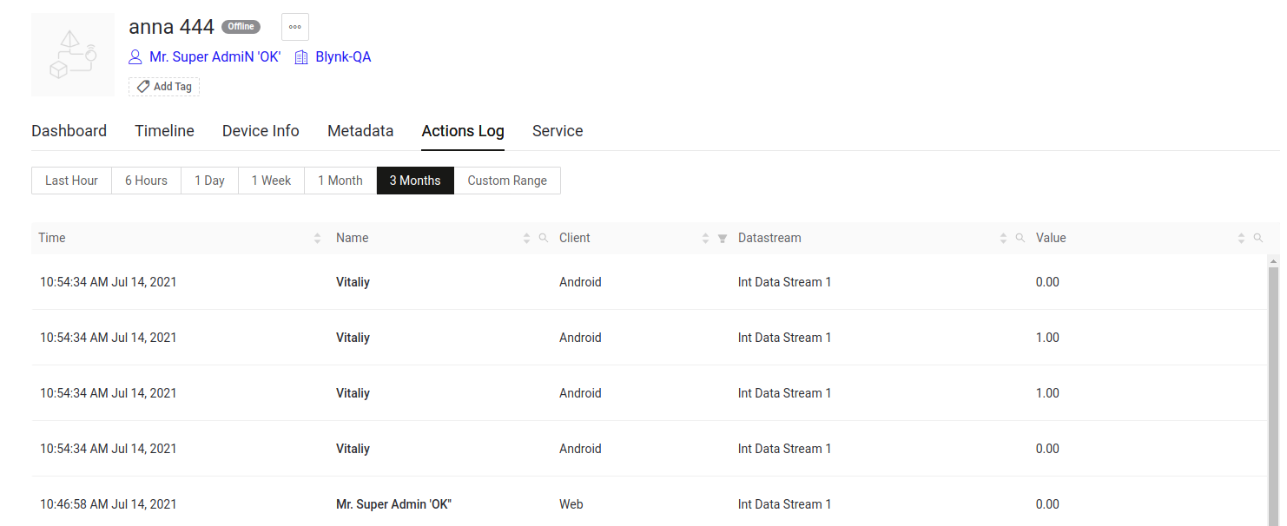This screenshot has width=1287, height=526.
Task: Sort by the Datastream column arrows
Action: coord(1003,238)
